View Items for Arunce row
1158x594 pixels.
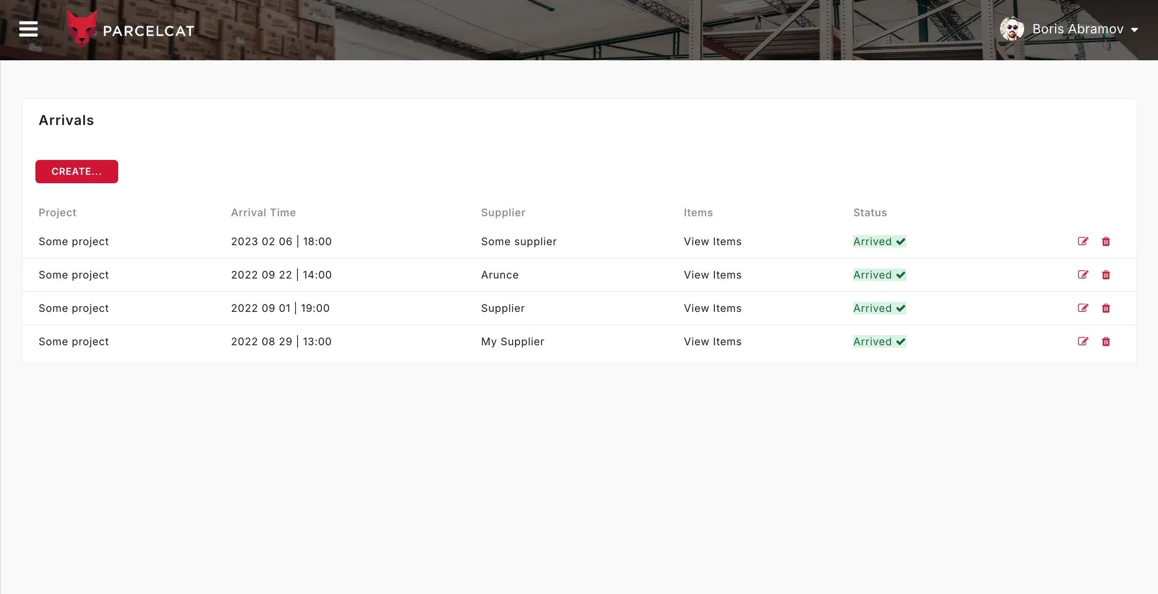coord(712,275)
